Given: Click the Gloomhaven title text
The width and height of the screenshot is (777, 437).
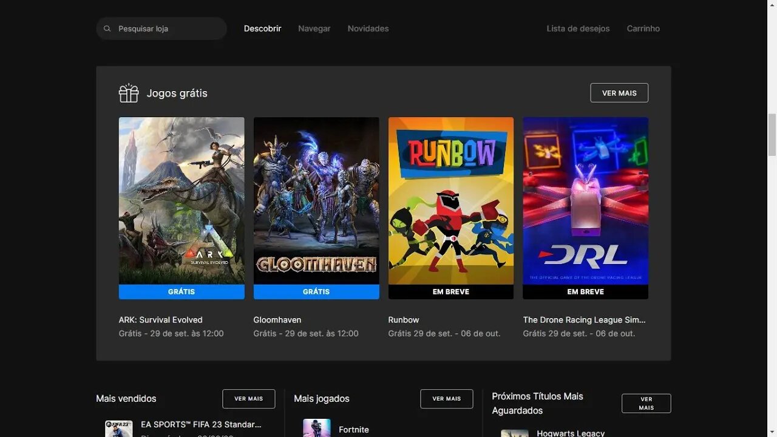Looking at the screenshot, I should click(x=277, y=320).
